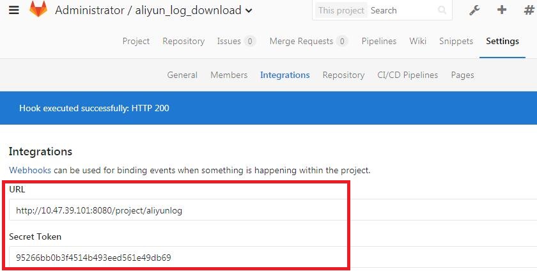The height and width of the screenshot is (271, 537).
Task: Click the 'This project' search scope label
Action: point(341,11)
